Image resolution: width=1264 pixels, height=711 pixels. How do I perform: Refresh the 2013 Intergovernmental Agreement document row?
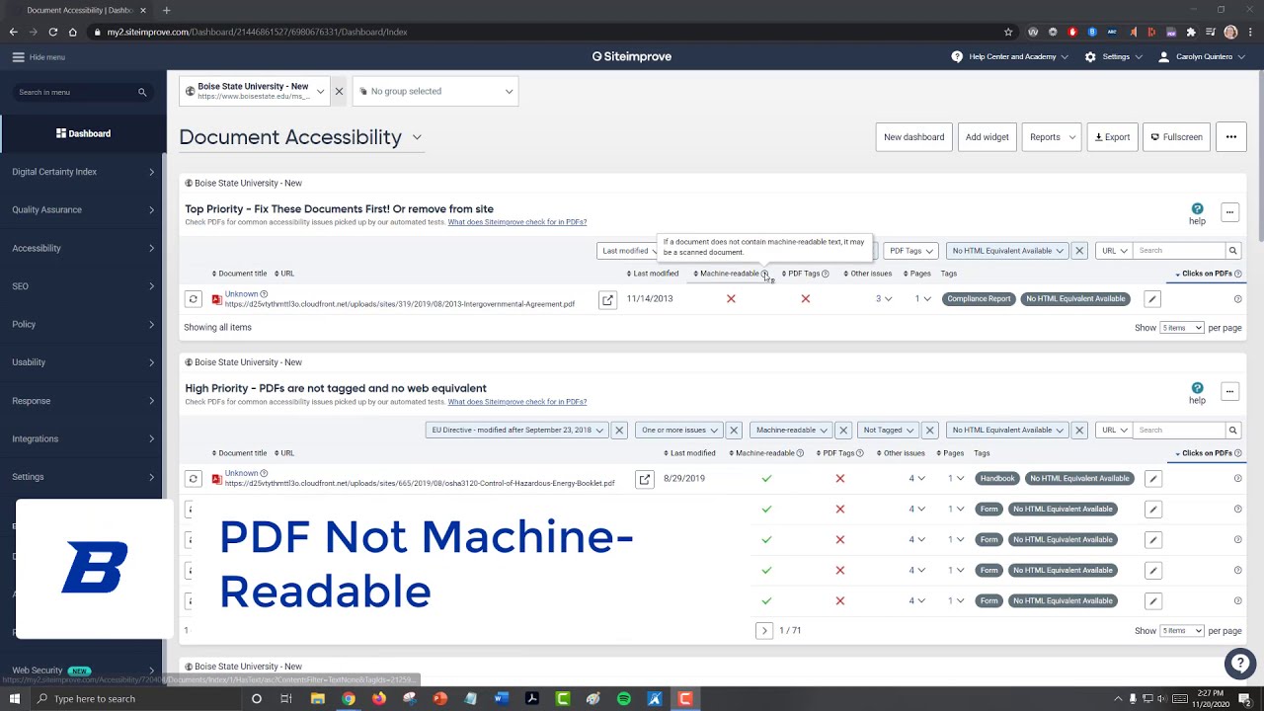pos(193,299)
